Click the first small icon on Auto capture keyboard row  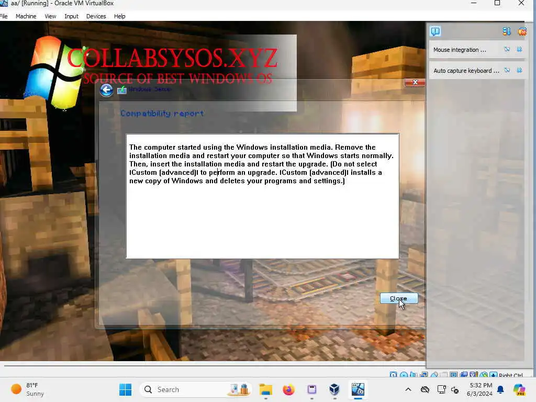[x=507, y=71]
